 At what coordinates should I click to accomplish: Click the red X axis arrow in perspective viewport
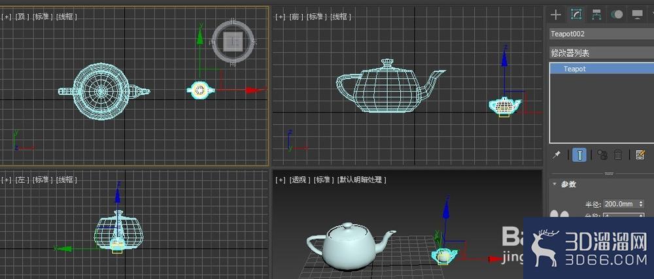point(496,259)
